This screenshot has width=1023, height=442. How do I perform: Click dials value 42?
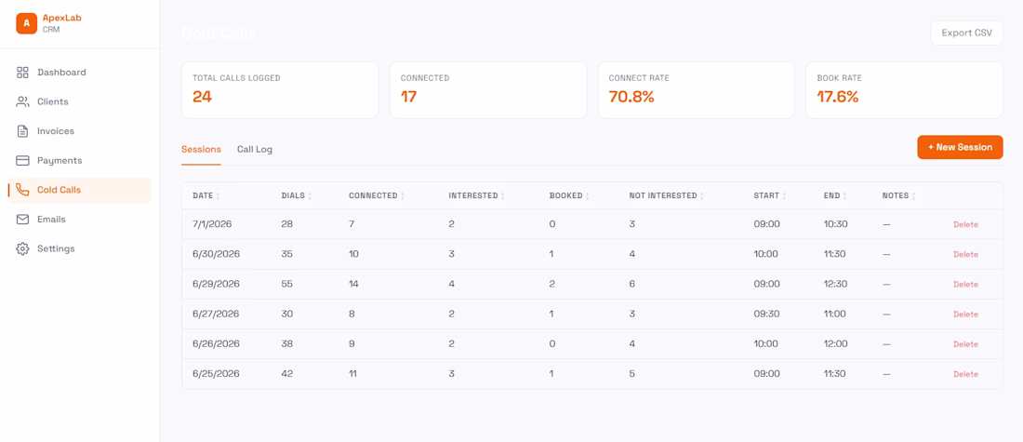click(x=287, y=374)
